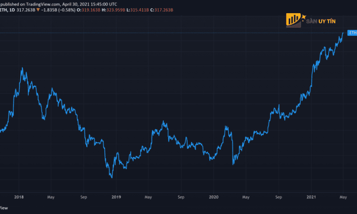This screenshot has width=357, height=214.
Task: Select the 2020 year label on time axis
Action: (213, 197)
